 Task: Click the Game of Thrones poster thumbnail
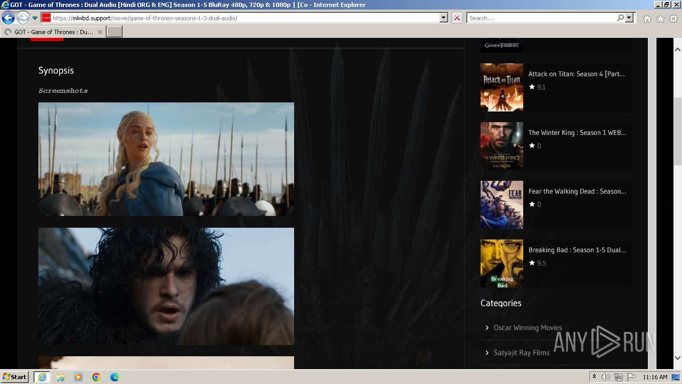tap(502, 45)
